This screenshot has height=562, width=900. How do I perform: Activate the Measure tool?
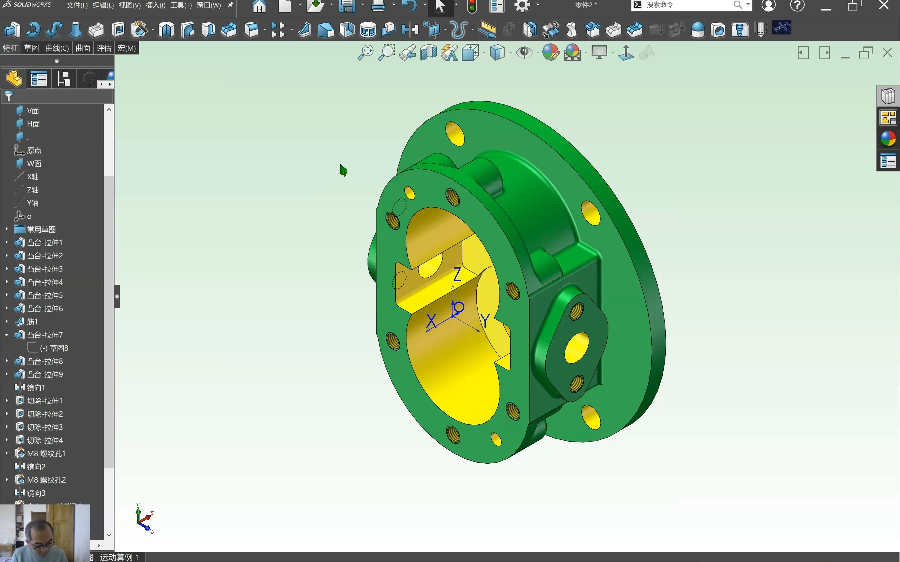pyautogui.click(x=487, y=30)
